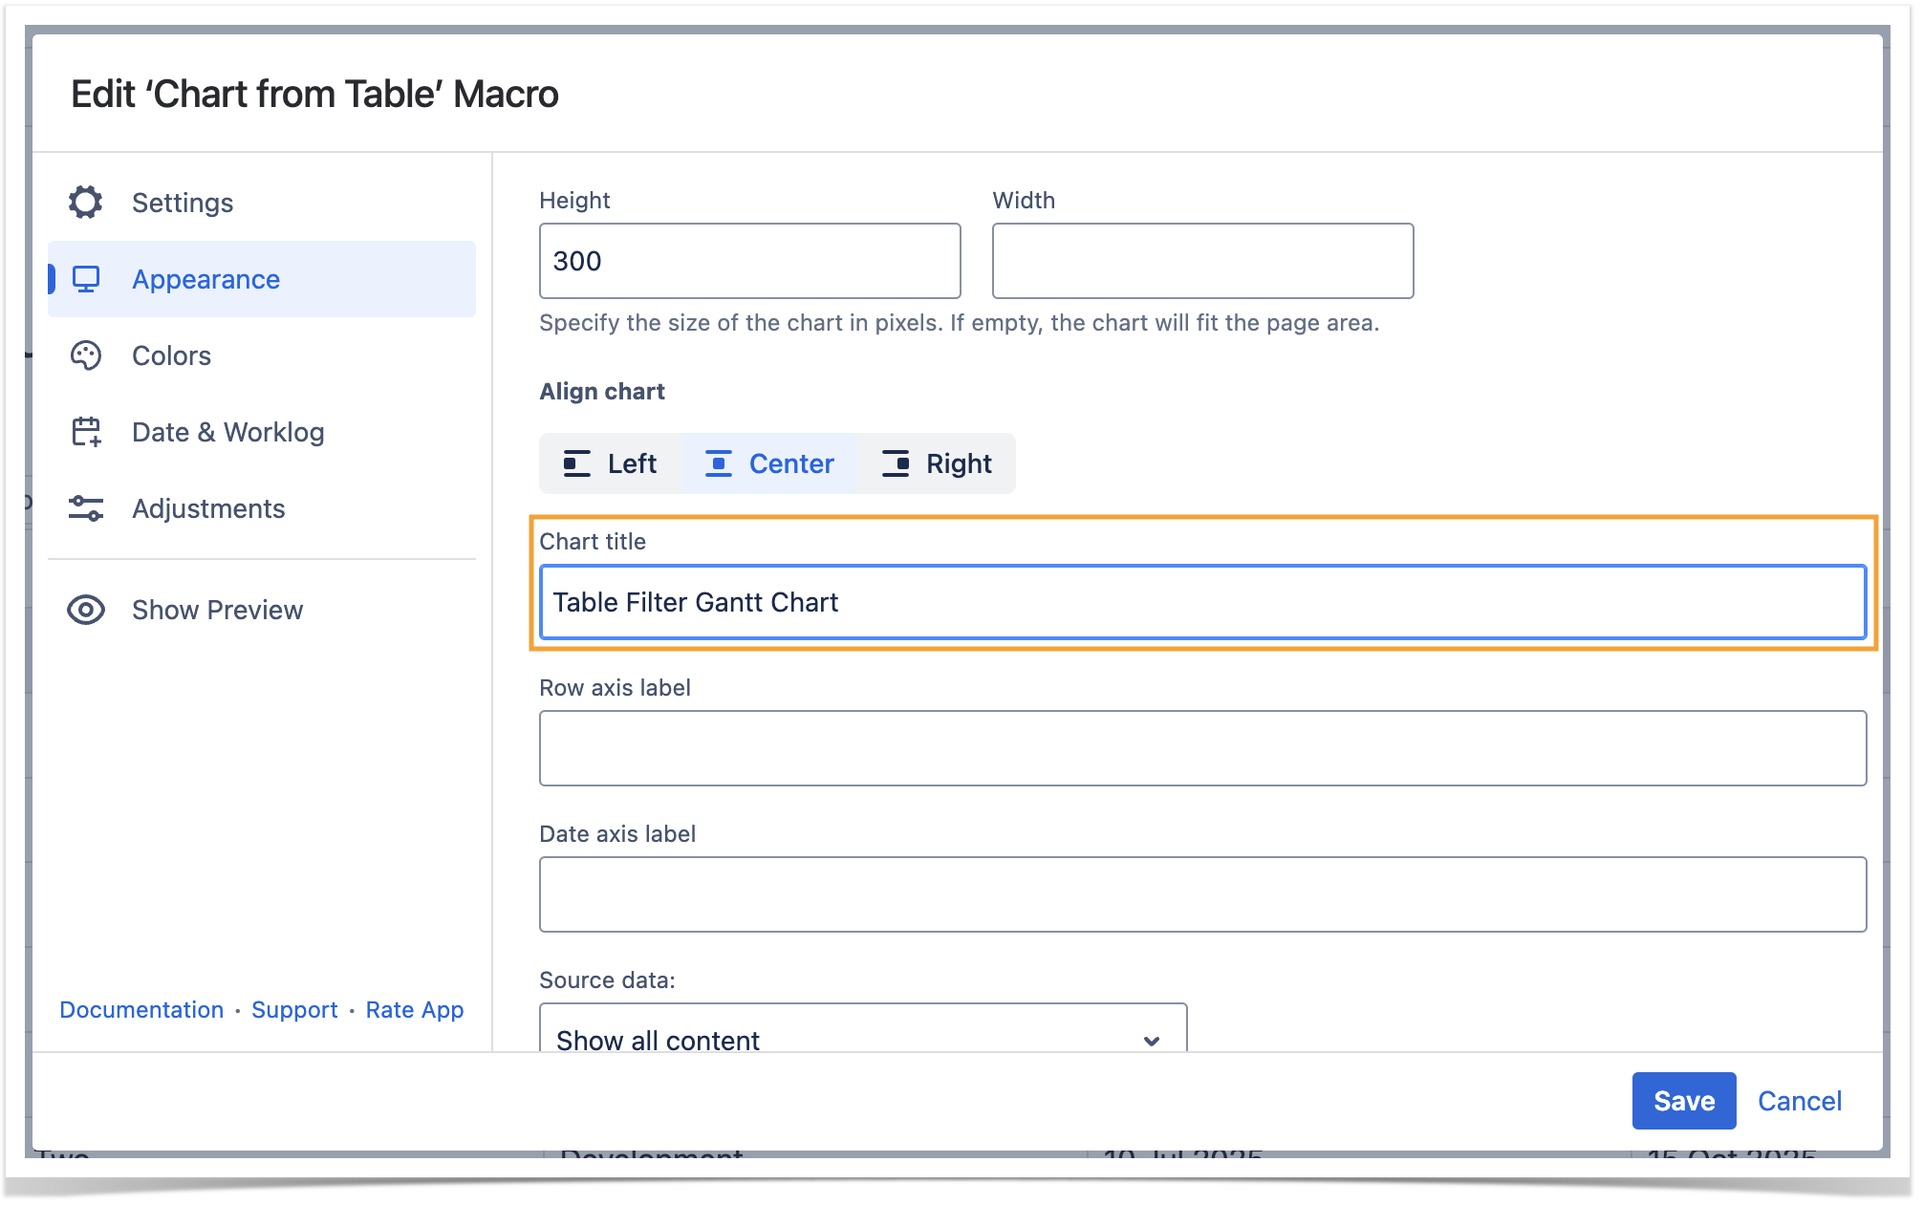Click the Cancel link
The height and width of the screenshot is (1205, 1923).
click(1799, 1101)
